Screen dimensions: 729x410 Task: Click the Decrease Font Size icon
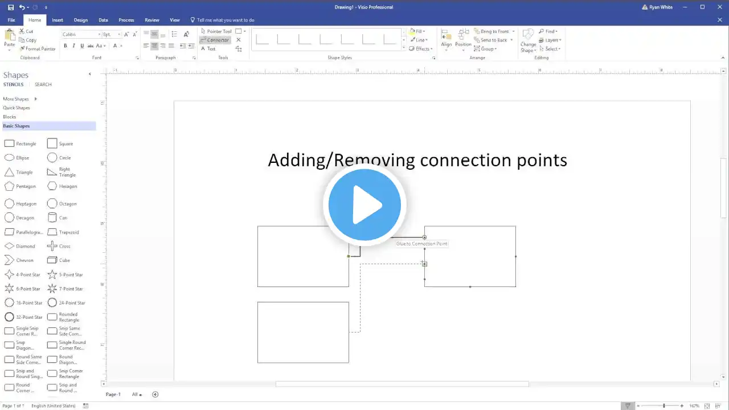(134, 35)
